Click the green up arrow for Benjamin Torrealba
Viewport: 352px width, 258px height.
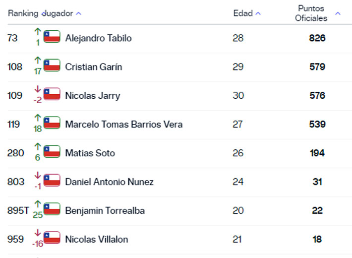(x=37, y=204)
